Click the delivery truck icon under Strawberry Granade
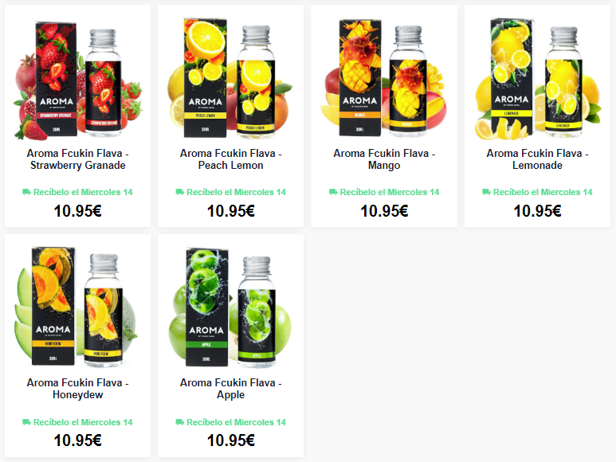 26,192
